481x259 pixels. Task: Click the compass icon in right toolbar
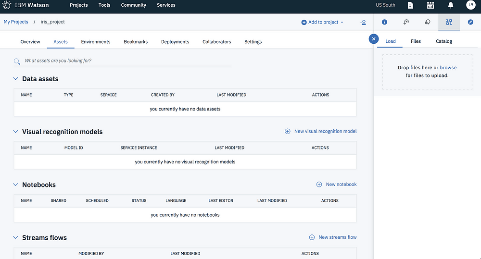[470, 22]
